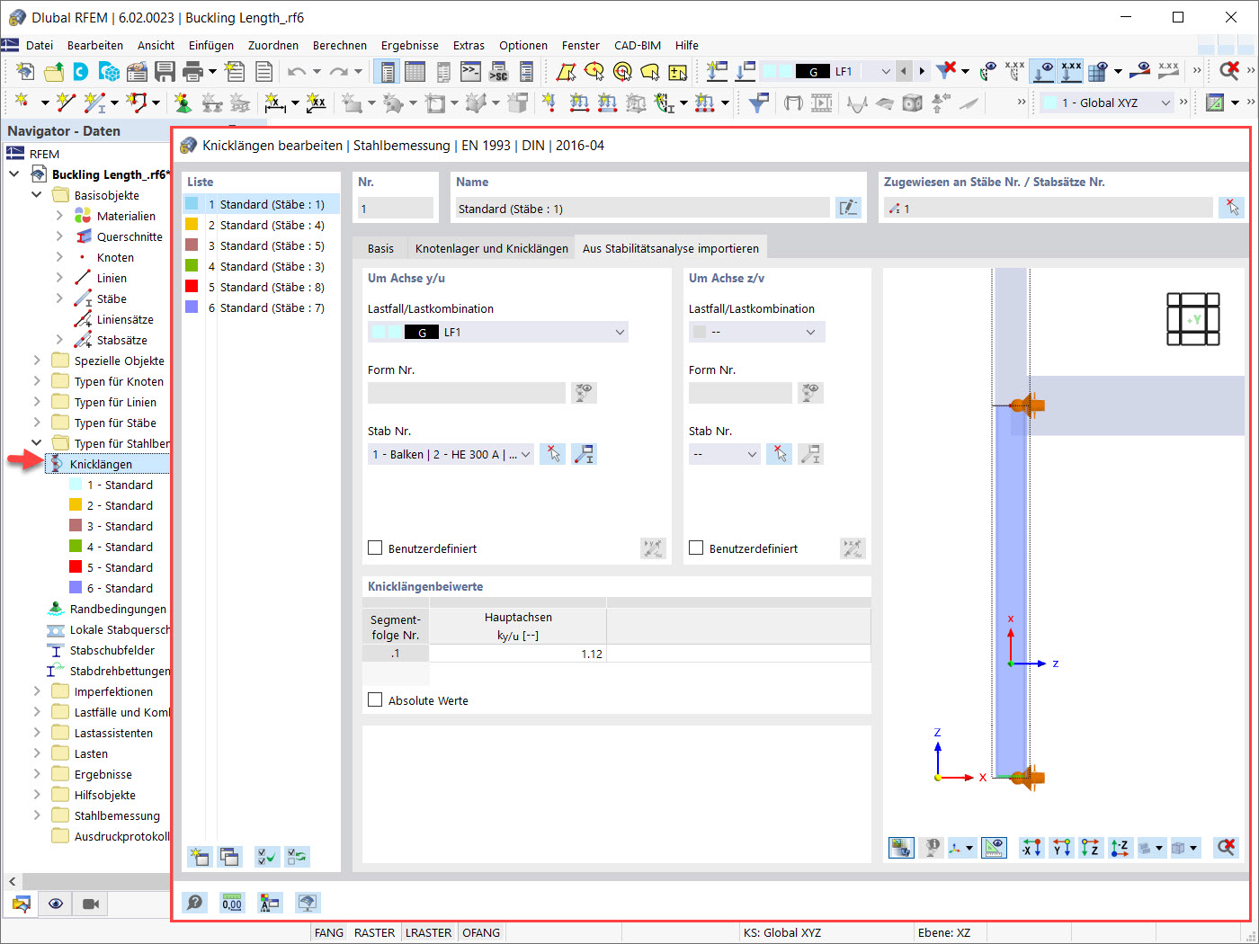
Task: Open the load case dropdown under Um Achse z/v
Action: pyautogui.click(x=756, y=332)
